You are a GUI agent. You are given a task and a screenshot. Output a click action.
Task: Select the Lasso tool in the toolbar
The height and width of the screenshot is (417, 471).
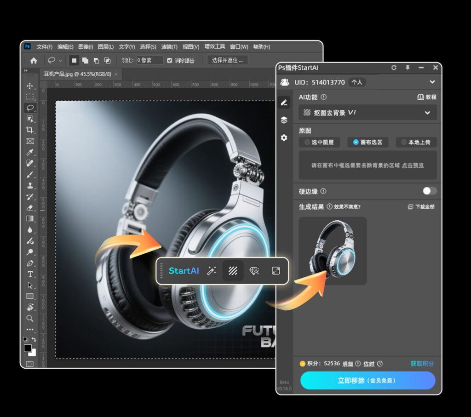click(30, 108)
